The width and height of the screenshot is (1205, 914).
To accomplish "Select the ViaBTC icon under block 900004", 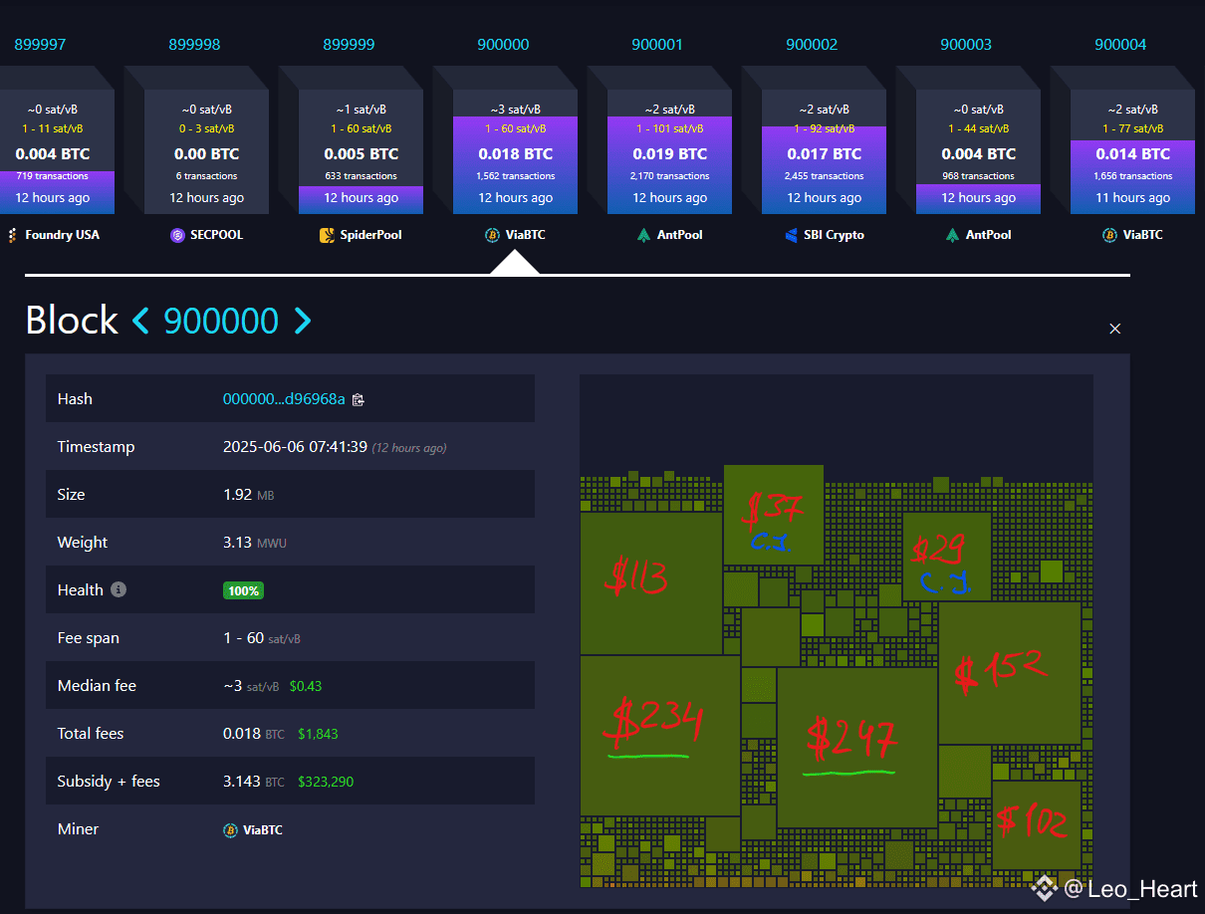I will pos(1109,235).
